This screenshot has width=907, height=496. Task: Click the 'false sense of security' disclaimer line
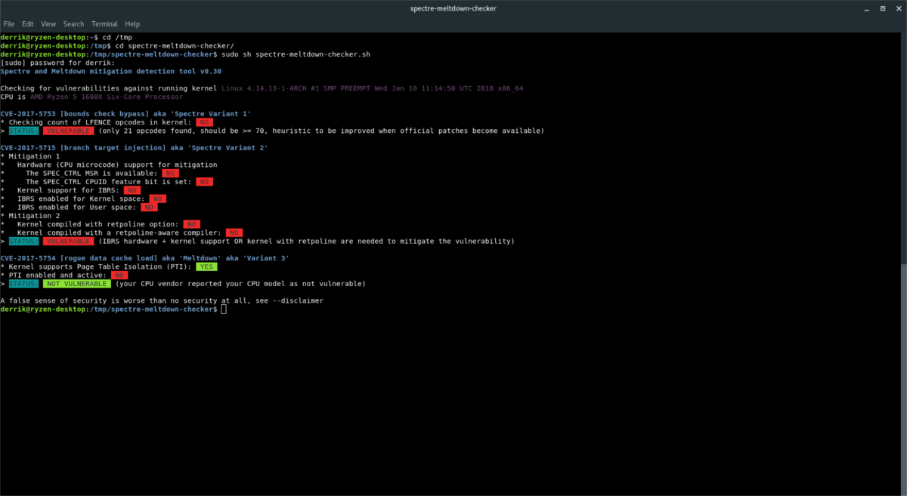coord(162,300)
